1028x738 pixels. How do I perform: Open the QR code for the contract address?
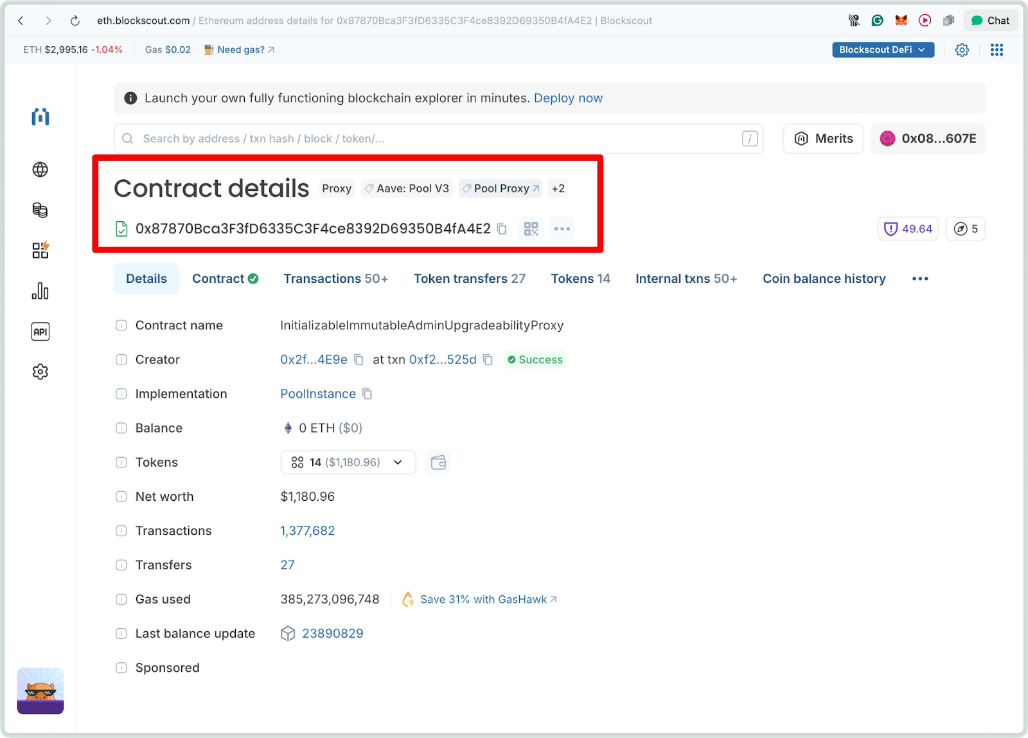coord(531,229)
